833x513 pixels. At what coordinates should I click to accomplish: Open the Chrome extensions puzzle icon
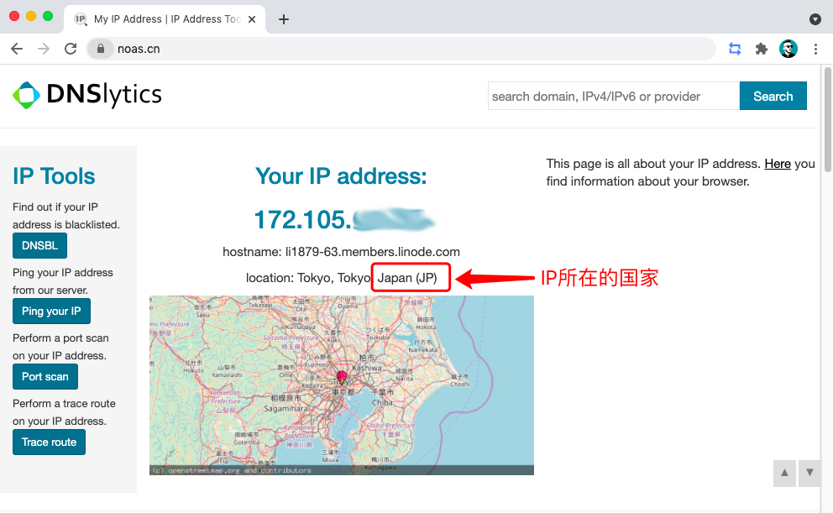coord(761,49)
